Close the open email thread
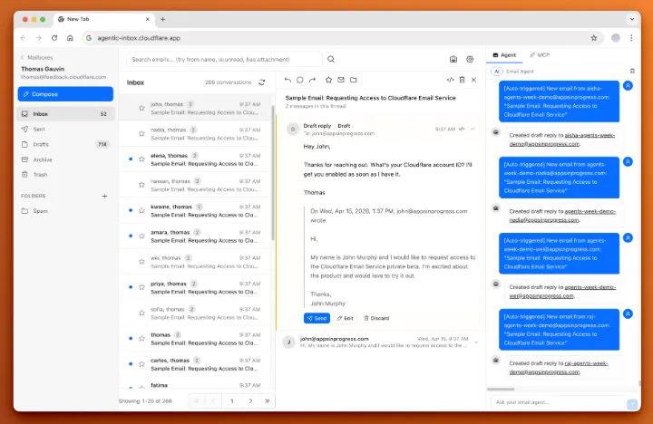Screen dimensions: 653x424 [474, 80]
